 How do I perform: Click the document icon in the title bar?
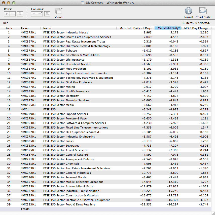[83, 3]
